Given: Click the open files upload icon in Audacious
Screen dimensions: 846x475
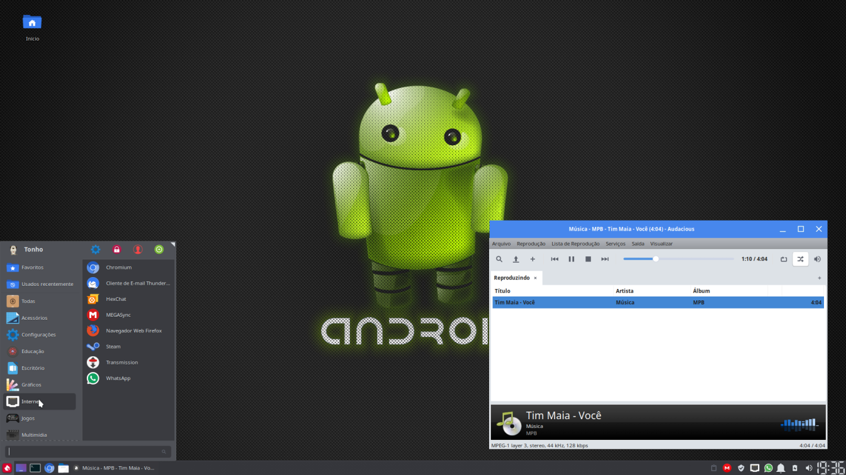Looking at the screenshot, I should coord(516,259).
